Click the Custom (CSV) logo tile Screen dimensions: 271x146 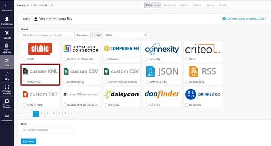click(x=81, y=71)
